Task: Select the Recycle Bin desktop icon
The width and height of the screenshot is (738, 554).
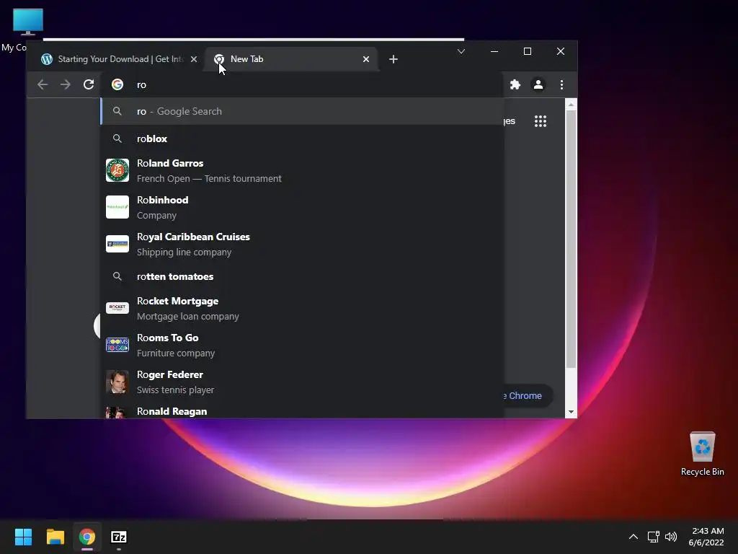Action: pyautogui.click(x=702, y=454)
